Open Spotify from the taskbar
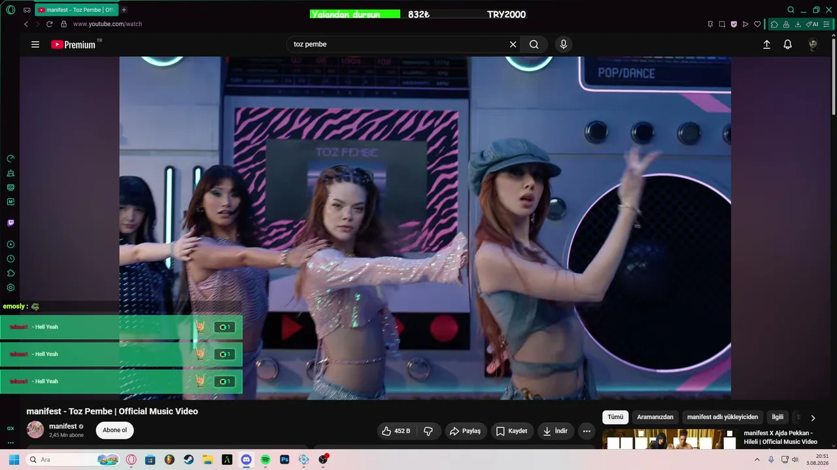 click(265, 460)
